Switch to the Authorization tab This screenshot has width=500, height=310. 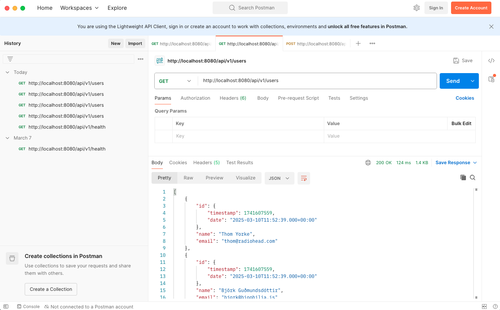click(x=195, y=98)
